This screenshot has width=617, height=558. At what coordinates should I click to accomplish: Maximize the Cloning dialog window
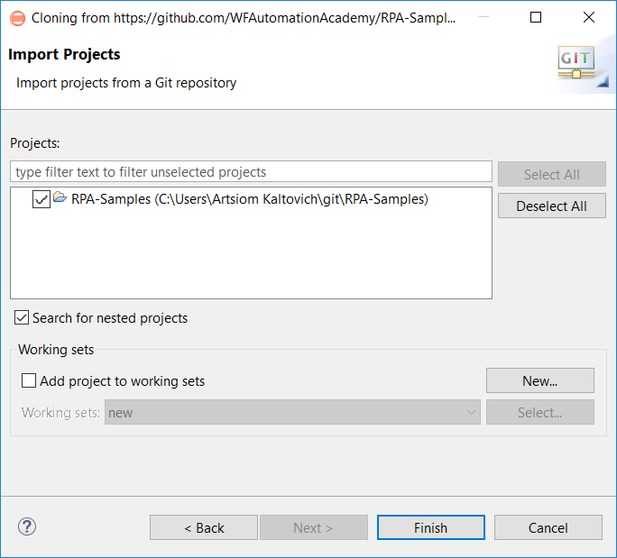536,17
